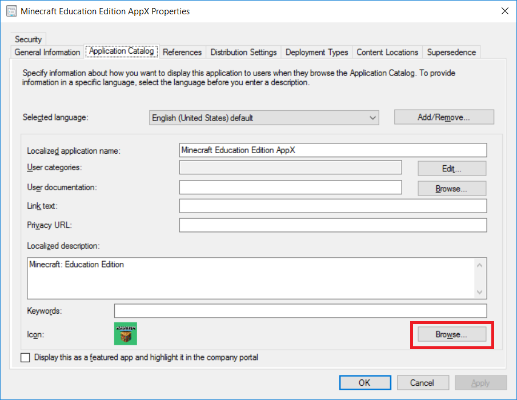Open the Selected language dropdown

[264, 118]
